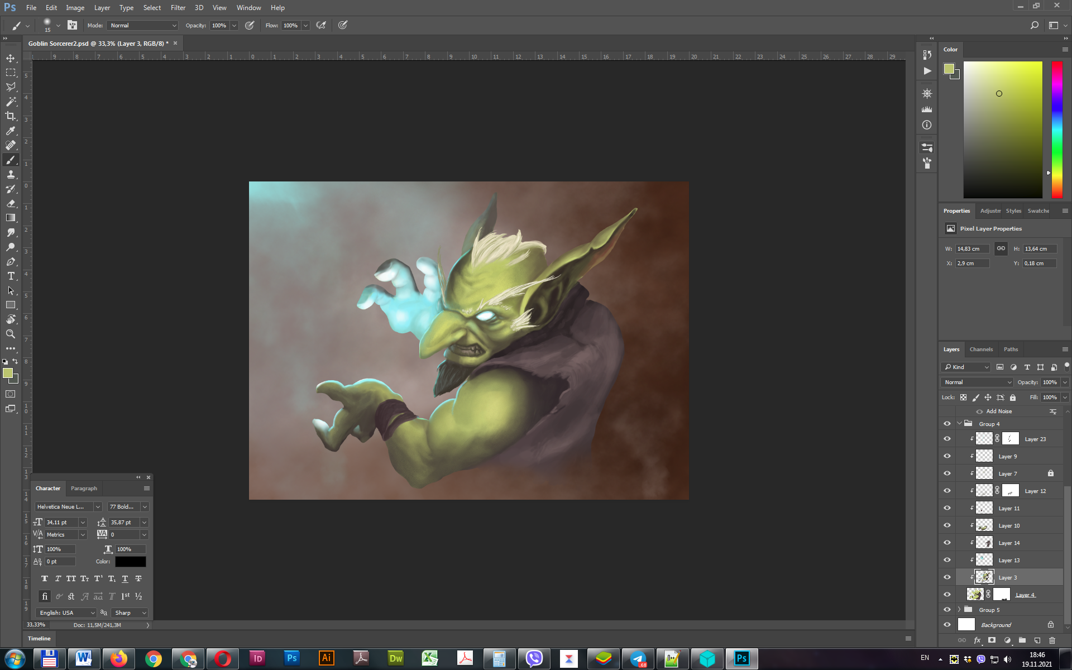Toggle visibility of Group 5
The height and width of the screenshot is (670, 1072).
click(x=947, y=610)
